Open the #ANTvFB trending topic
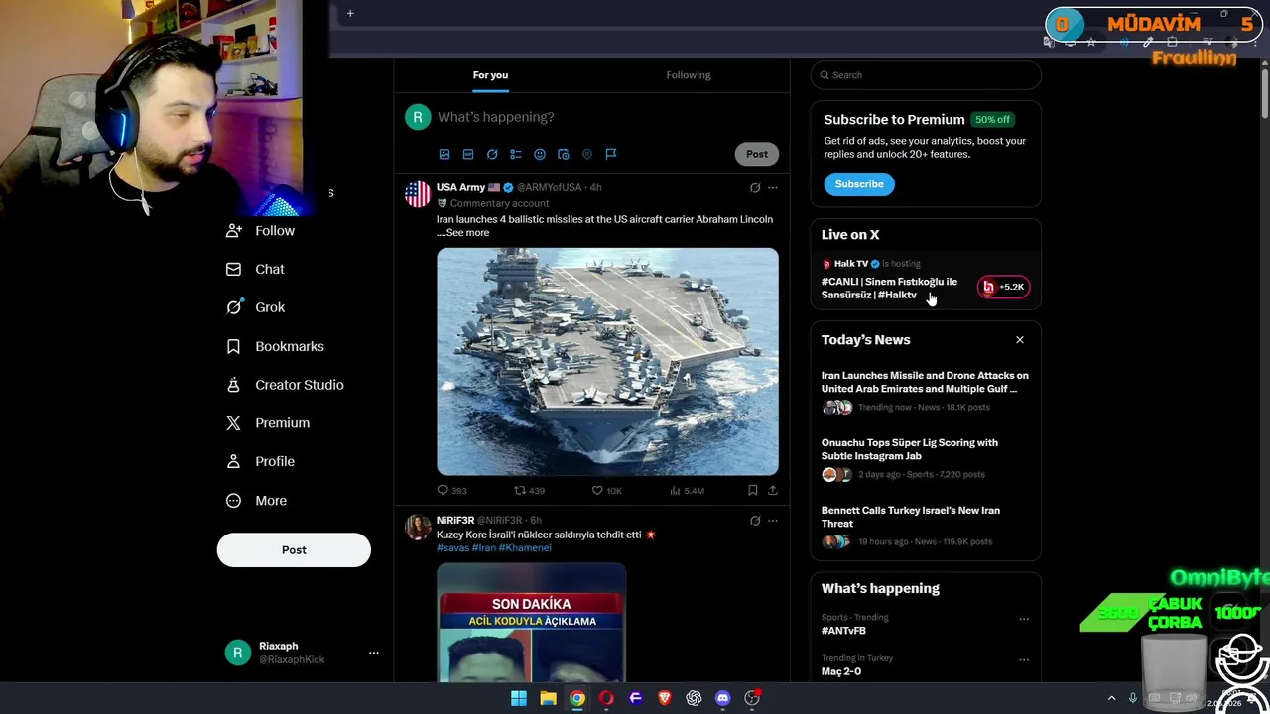This screenshot has height=714, width=1270. 843,631
